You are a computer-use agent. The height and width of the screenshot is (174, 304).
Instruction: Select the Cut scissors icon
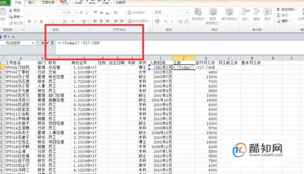click(11, 10)
